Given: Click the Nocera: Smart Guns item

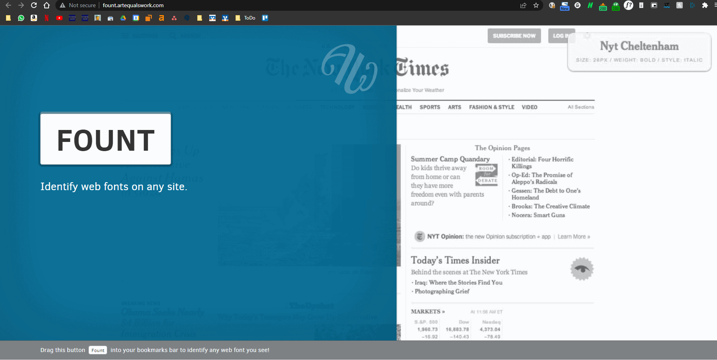Looking at the screenshot, I should pyautogui.click(x=538, y=215).
